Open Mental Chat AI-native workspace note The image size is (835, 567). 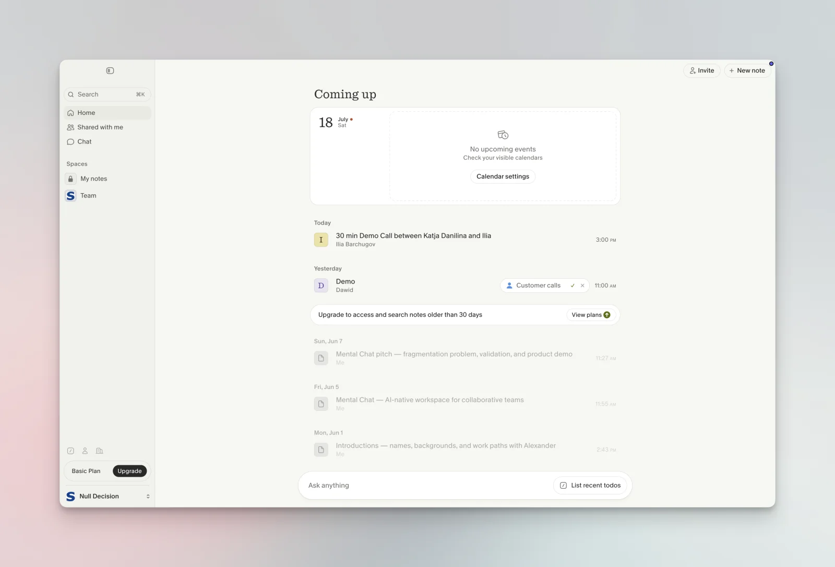tap(465, 404)
